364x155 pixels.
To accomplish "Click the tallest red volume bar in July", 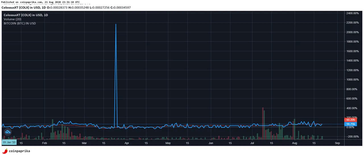I will (x=263, y=123).
